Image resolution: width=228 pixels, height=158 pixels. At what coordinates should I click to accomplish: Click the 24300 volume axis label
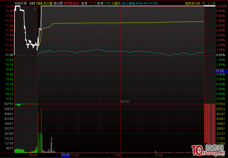9,133
